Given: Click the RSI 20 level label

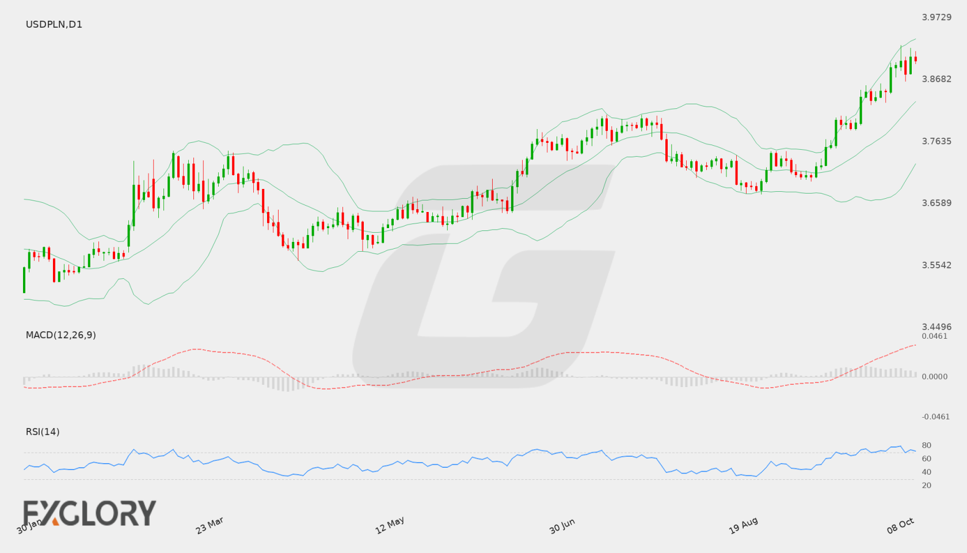Looking at the screenshot, I should pyautogui.click(x=927, y=485).
